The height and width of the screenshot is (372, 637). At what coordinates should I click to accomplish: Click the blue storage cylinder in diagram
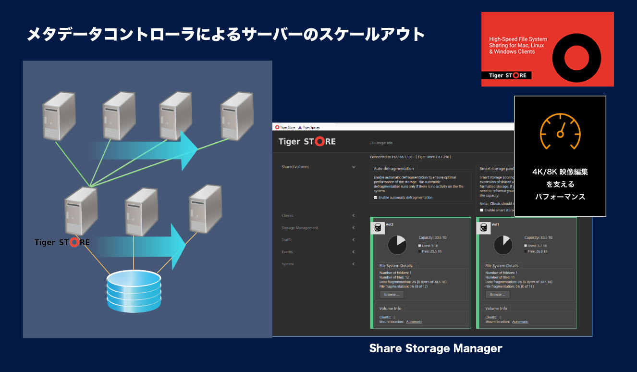(134, 291)
